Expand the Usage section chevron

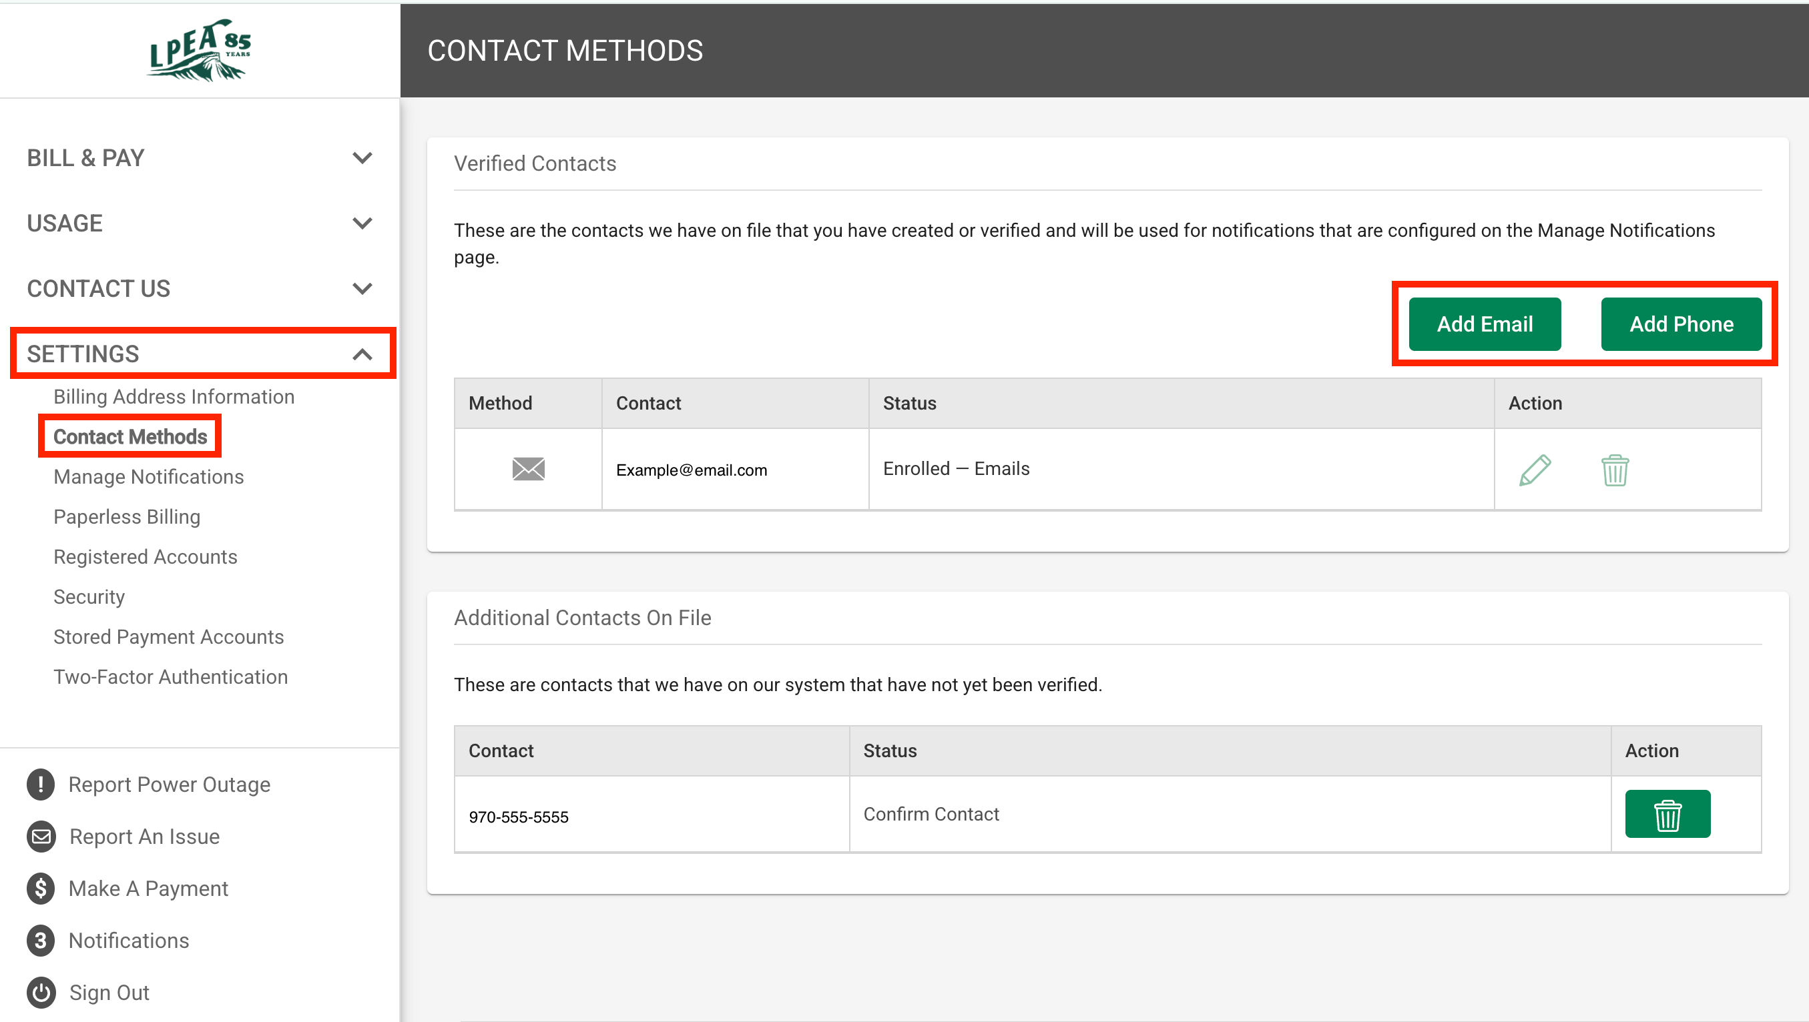pyautogui.click(x=362, y=223)
